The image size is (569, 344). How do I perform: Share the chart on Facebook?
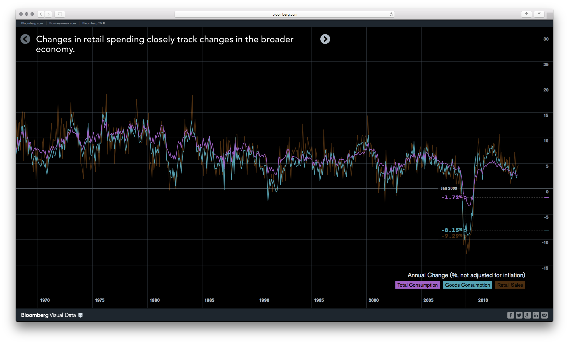510,315
